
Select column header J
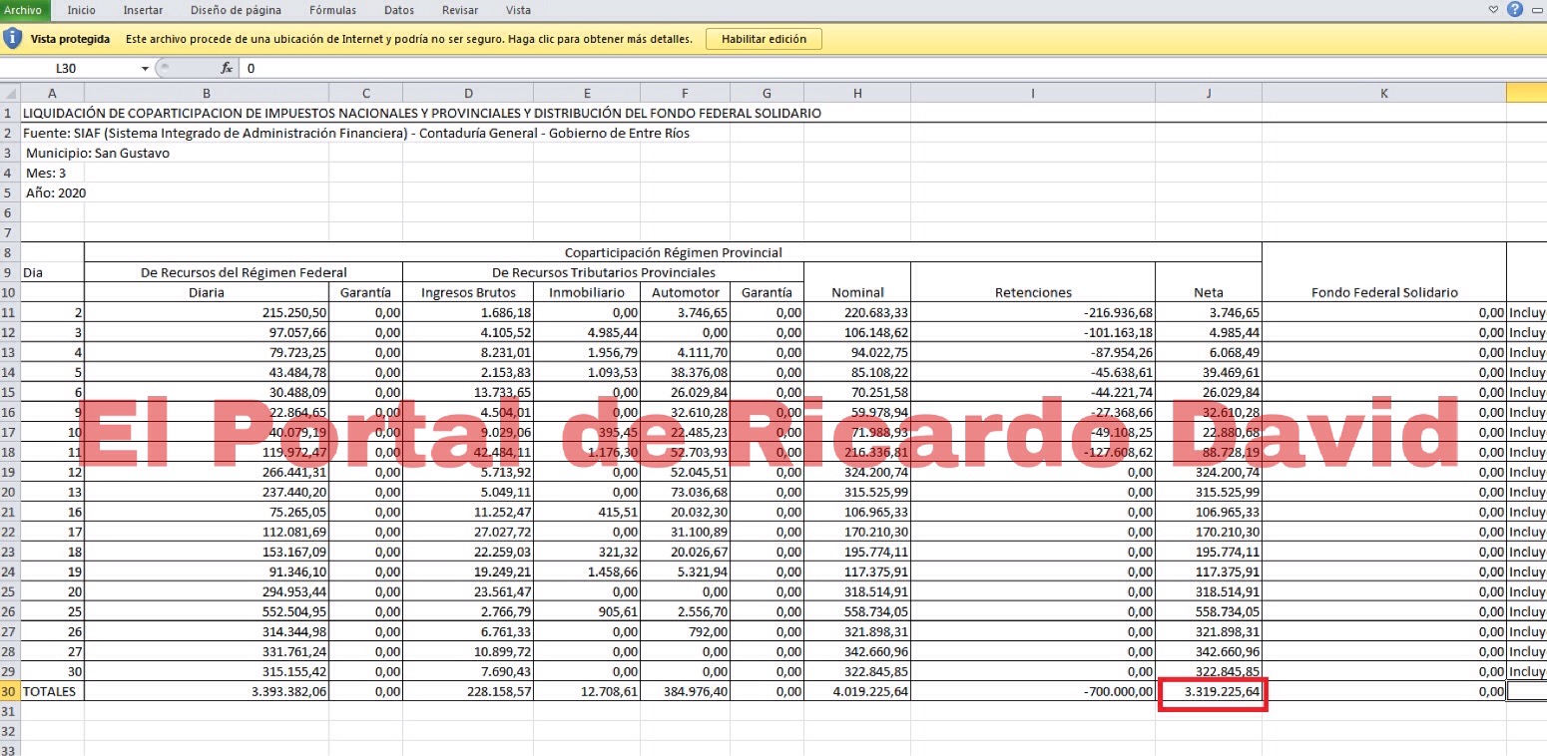coord(1208,93)
